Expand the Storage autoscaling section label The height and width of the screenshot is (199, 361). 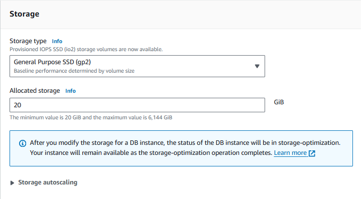tap(48, 182)
